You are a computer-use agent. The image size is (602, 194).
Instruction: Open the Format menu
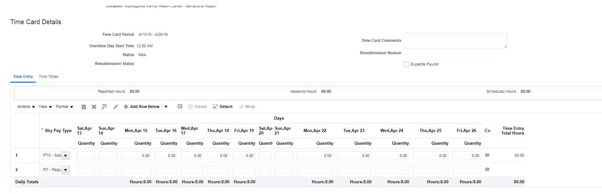(64, 107)
